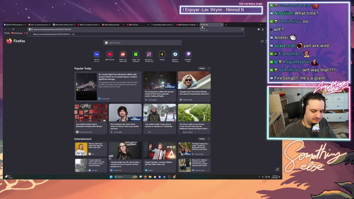Open the Barry Keoghan online abuse article
Viewport: 354px width, 199px height.
(x=125, y=119)
